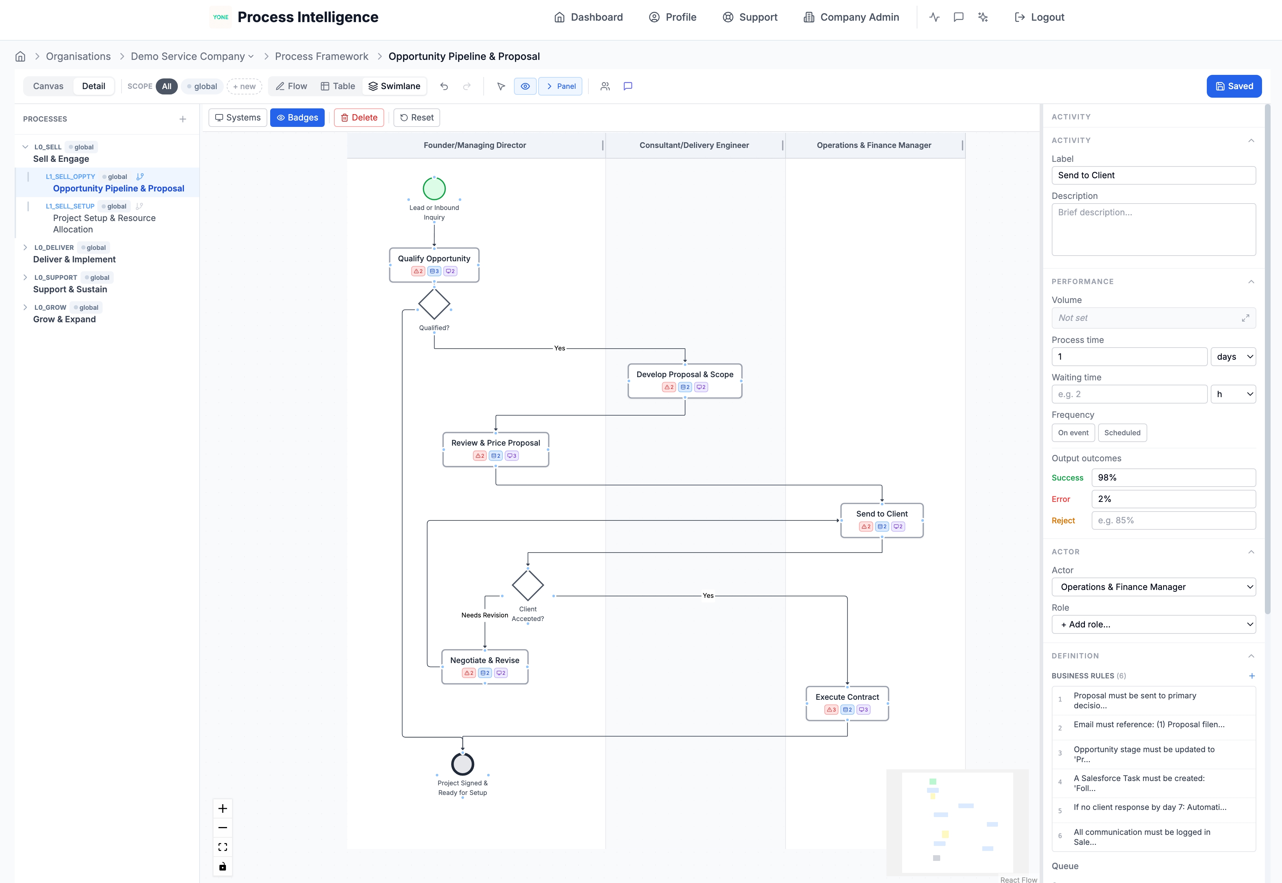Click the minimap overview
The width and height of the screenshot is (1282, 883).
[x=957, y=822]
